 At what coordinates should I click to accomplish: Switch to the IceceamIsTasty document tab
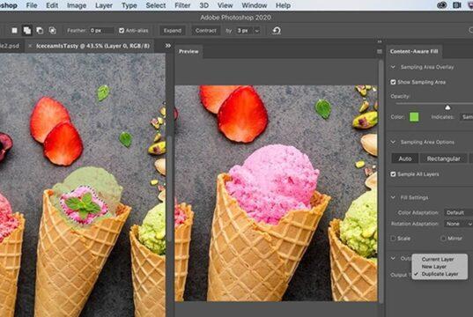(x=92, y=46)
